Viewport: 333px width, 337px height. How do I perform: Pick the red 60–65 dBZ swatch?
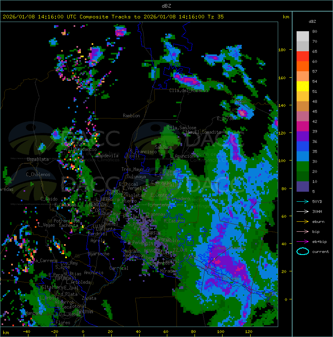point(303,56)
